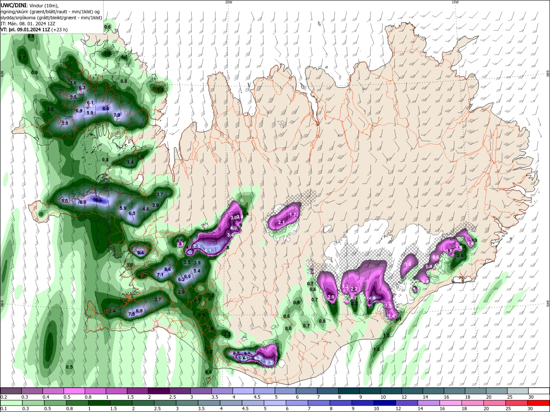Click the bright pink 0.5 snow legend swatch
Viewport: 550px width, 412px height.
click(x=74, y=391)
